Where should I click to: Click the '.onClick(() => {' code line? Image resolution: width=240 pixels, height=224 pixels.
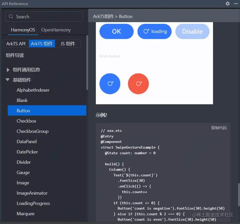tap(134, 186)
